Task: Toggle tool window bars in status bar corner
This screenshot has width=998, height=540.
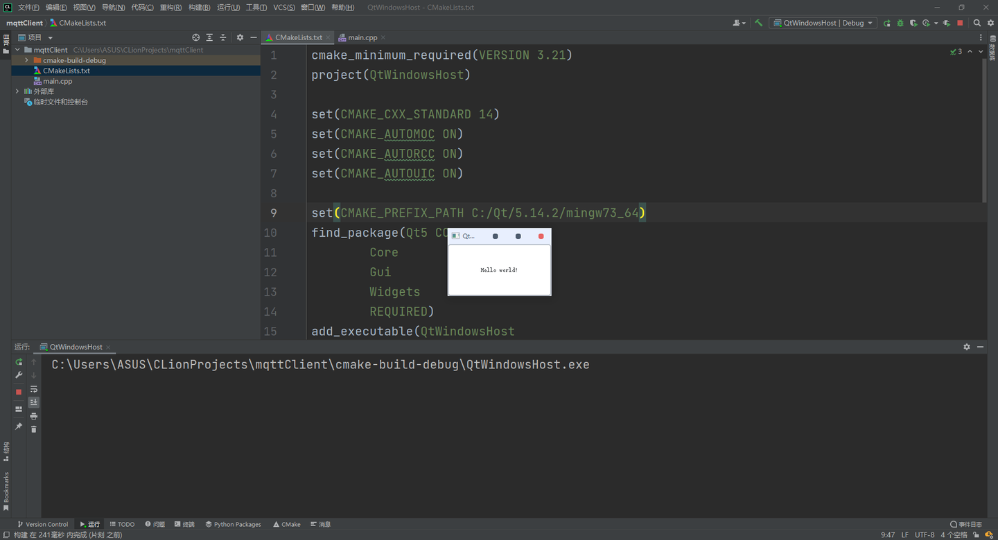Action: coord(6,534)
